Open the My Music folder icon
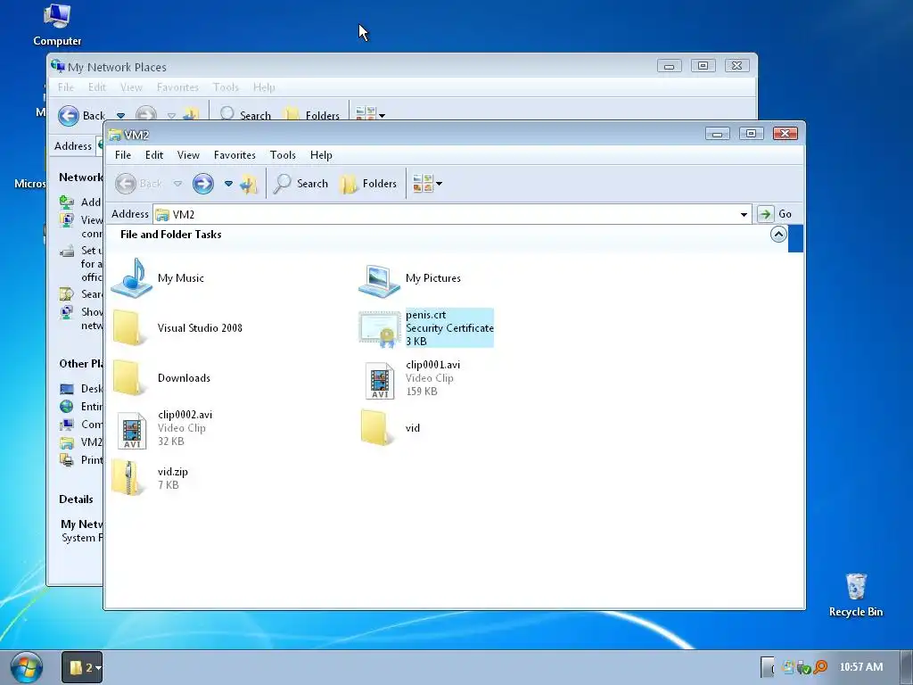The width and height of the screenshot is (913, 685). pos(132,278)
